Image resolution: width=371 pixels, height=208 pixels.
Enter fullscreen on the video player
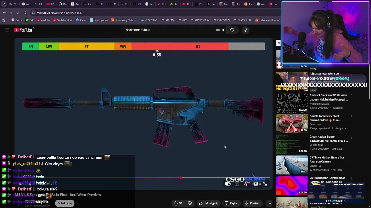tap(265, 184)
